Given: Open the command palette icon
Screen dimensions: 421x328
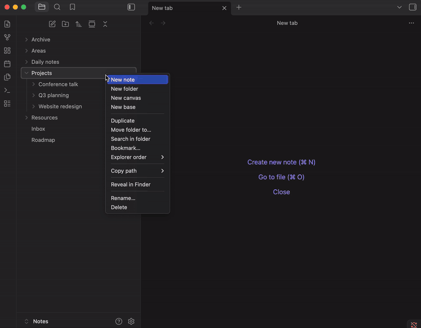Looking at the screenshot, I should coord(7,90).
